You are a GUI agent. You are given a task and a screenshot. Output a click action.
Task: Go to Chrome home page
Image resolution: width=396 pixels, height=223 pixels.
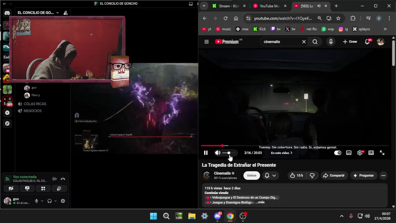point(236,18)
